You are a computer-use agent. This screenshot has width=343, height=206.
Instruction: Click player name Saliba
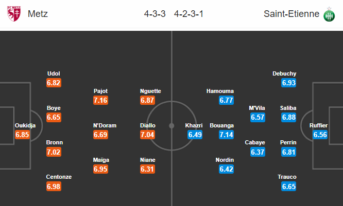(288, 108)
